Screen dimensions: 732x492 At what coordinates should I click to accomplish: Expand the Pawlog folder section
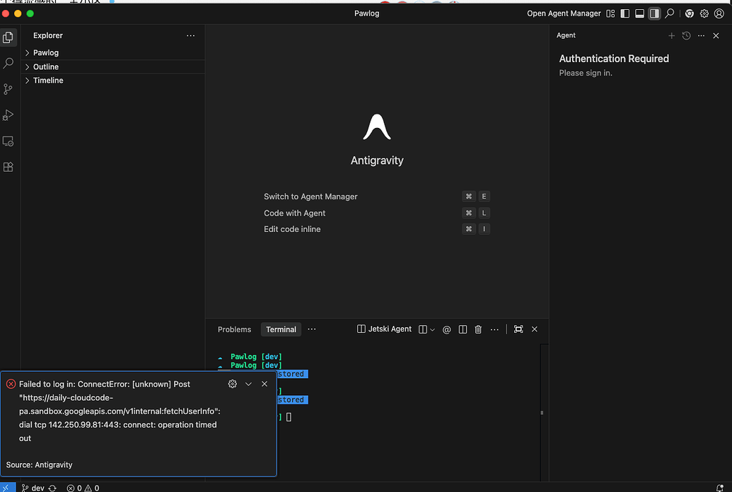(x=113, y=53)
